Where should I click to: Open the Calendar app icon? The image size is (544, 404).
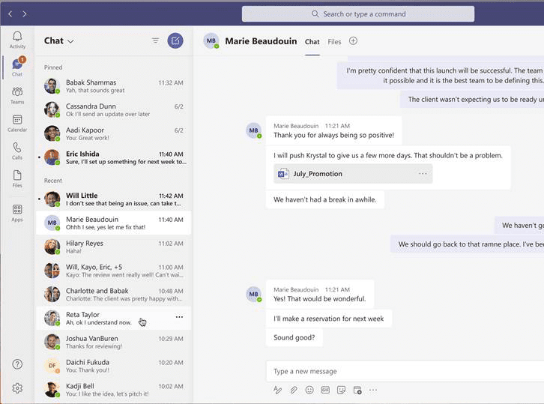click(x=17, y=123)
